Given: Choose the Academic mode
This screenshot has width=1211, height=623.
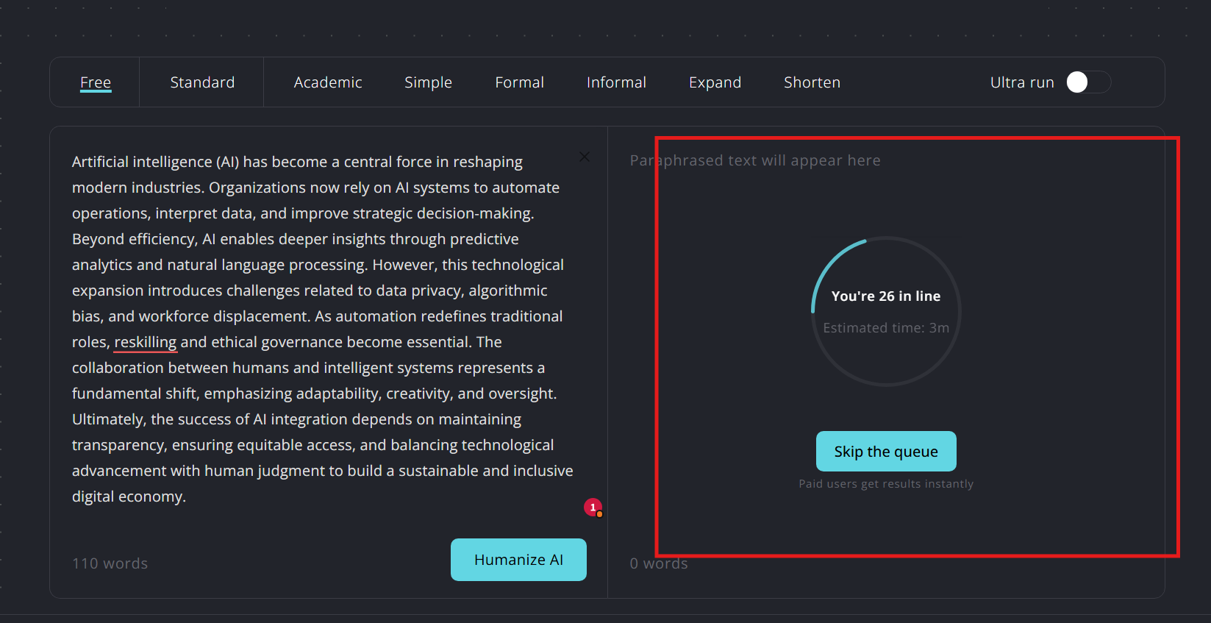Looking at the screenshot, I should coord(328,82).
